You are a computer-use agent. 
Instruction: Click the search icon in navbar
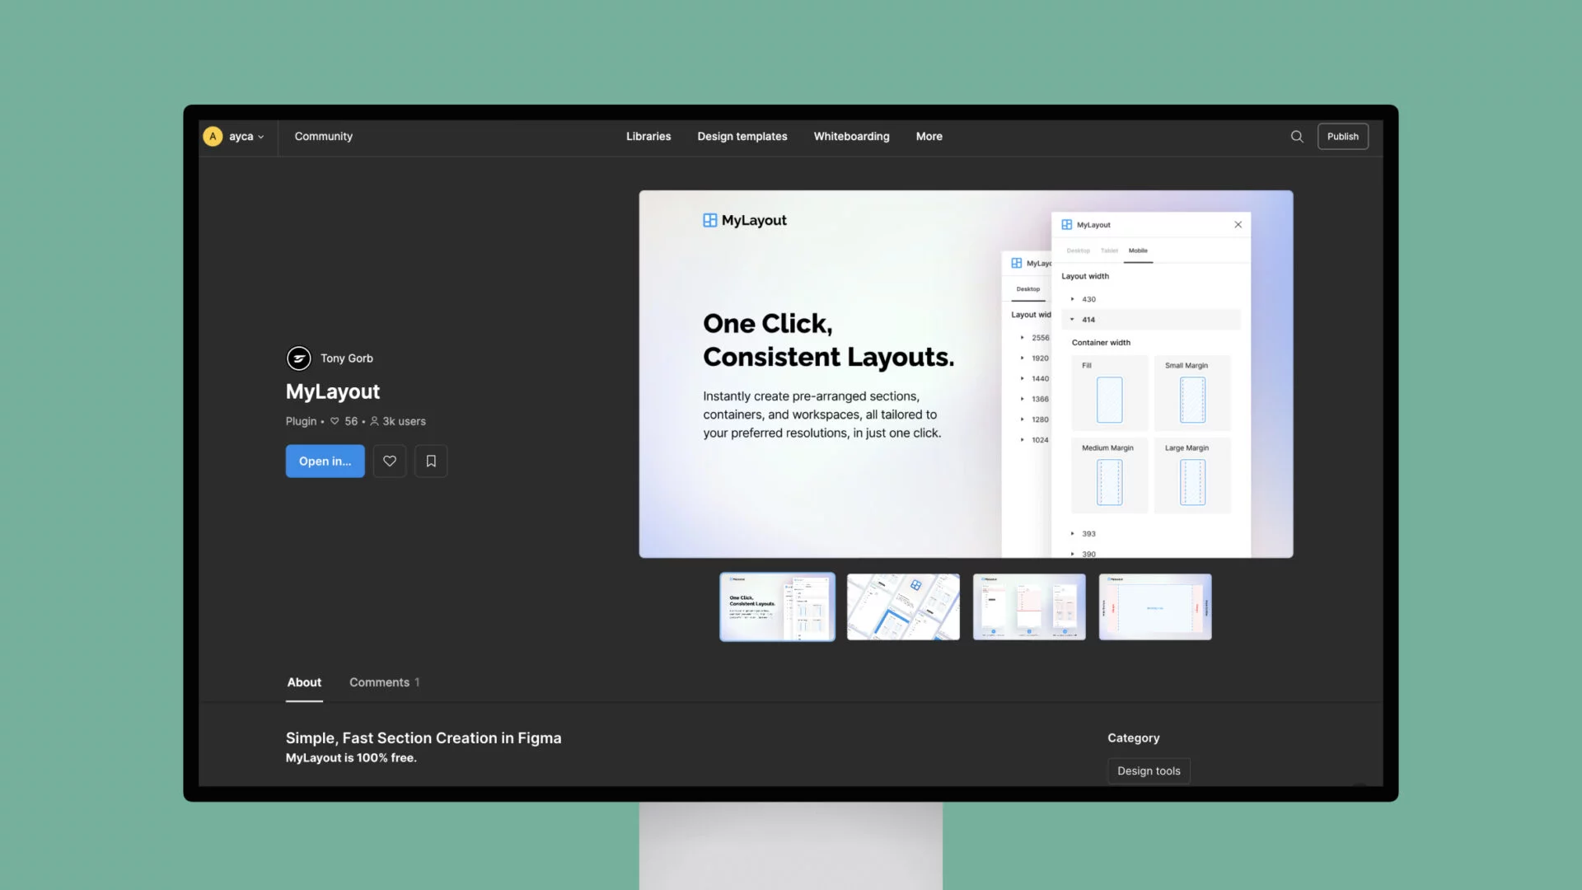(x=1298, y=136)
